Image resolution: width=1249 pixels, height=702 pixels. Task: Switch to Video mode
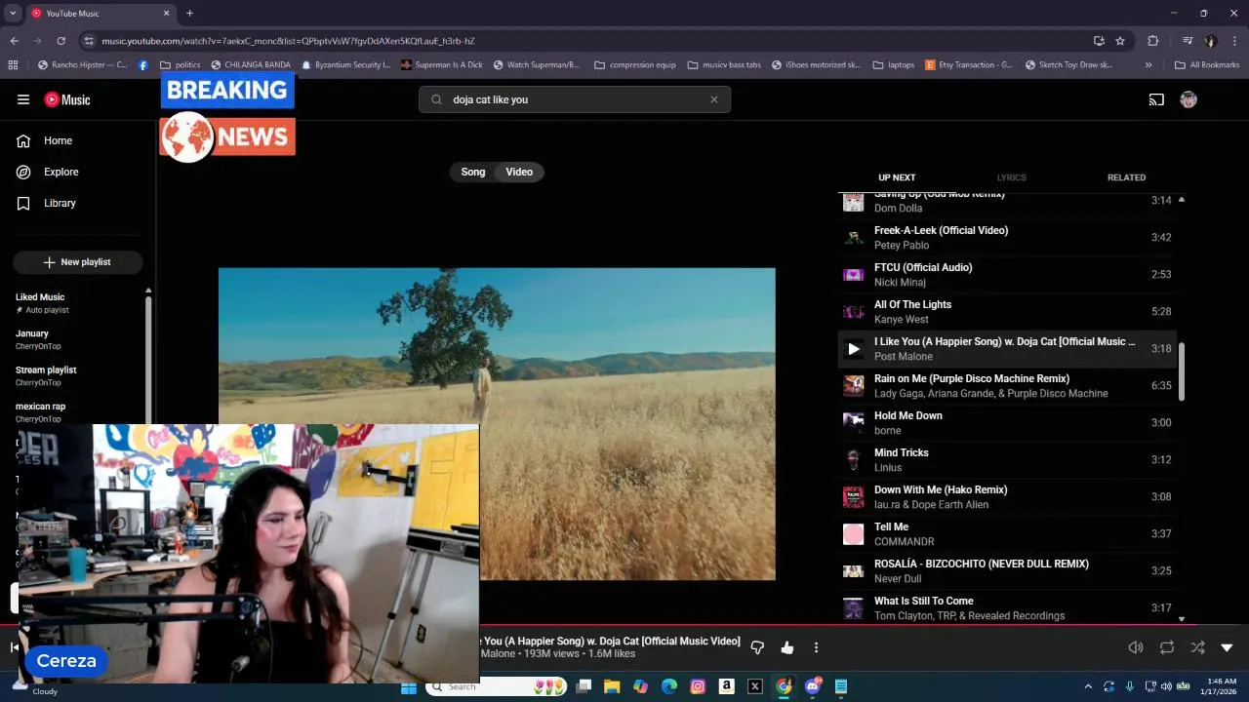519,172
